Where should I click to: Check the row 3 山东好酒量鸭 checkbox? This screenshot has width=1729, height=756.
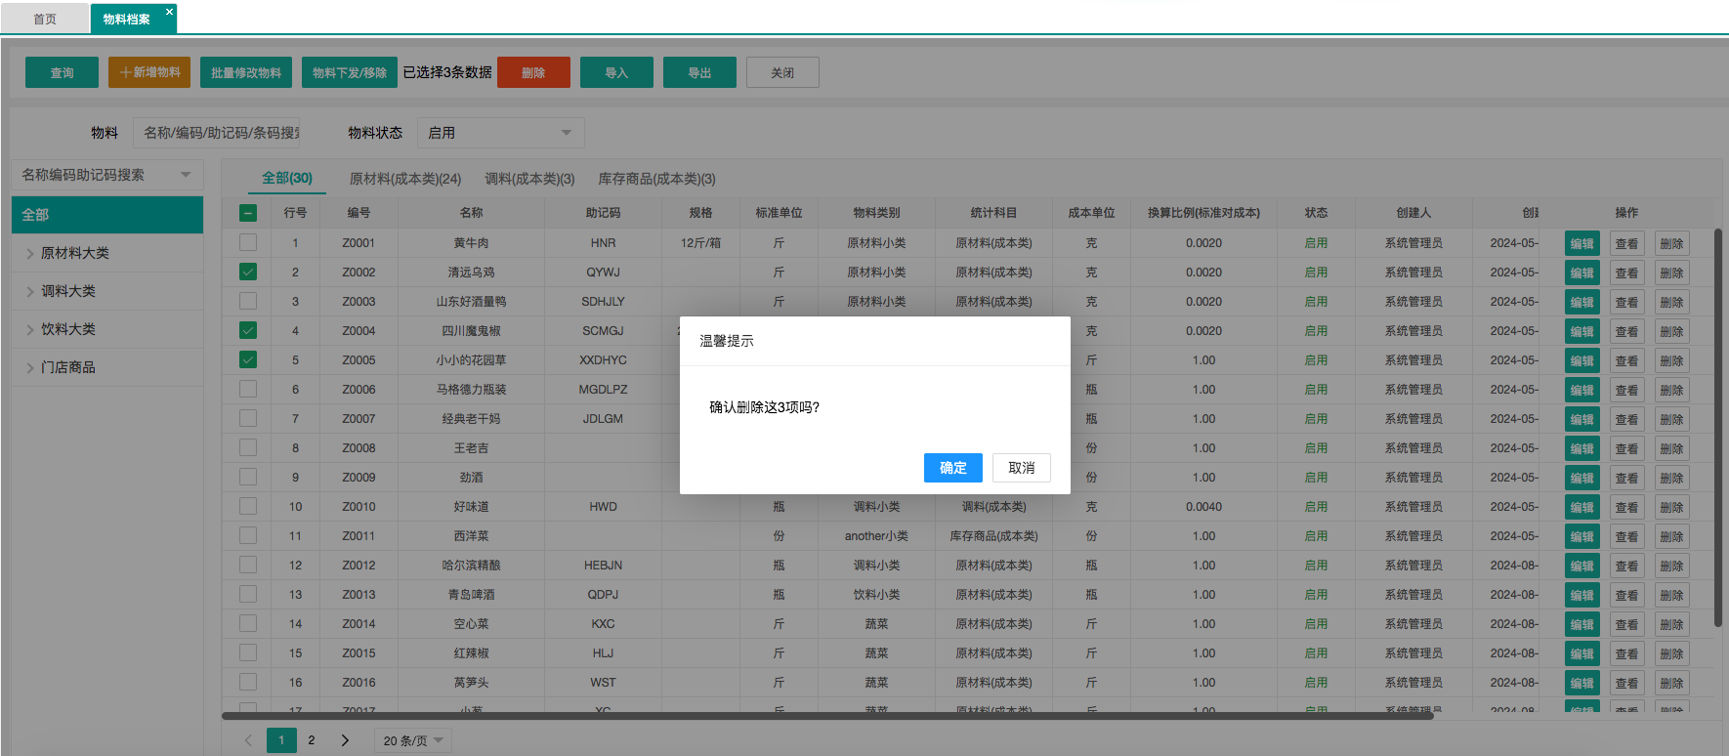pyautogui.click(x=248, y=301)
